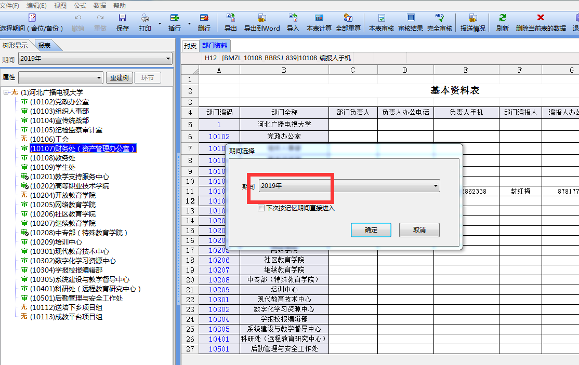Open the 公式 menu
This screenshot has height=365, width=579.
click(80, 5)
